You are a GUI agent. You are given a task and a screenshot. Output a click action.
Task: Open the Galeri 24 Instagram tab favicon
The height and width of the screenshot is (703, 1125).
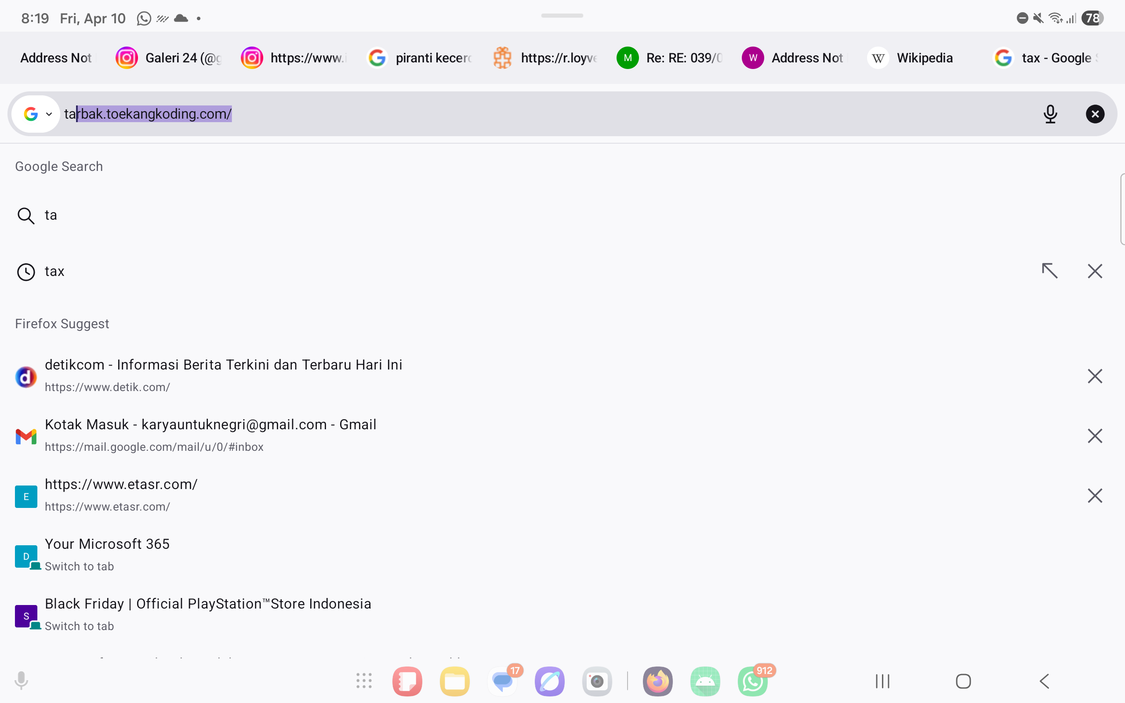126,58
